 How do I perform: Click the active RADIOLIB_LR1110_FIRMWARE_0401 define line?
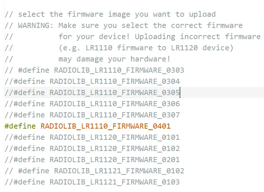(87, 126)
